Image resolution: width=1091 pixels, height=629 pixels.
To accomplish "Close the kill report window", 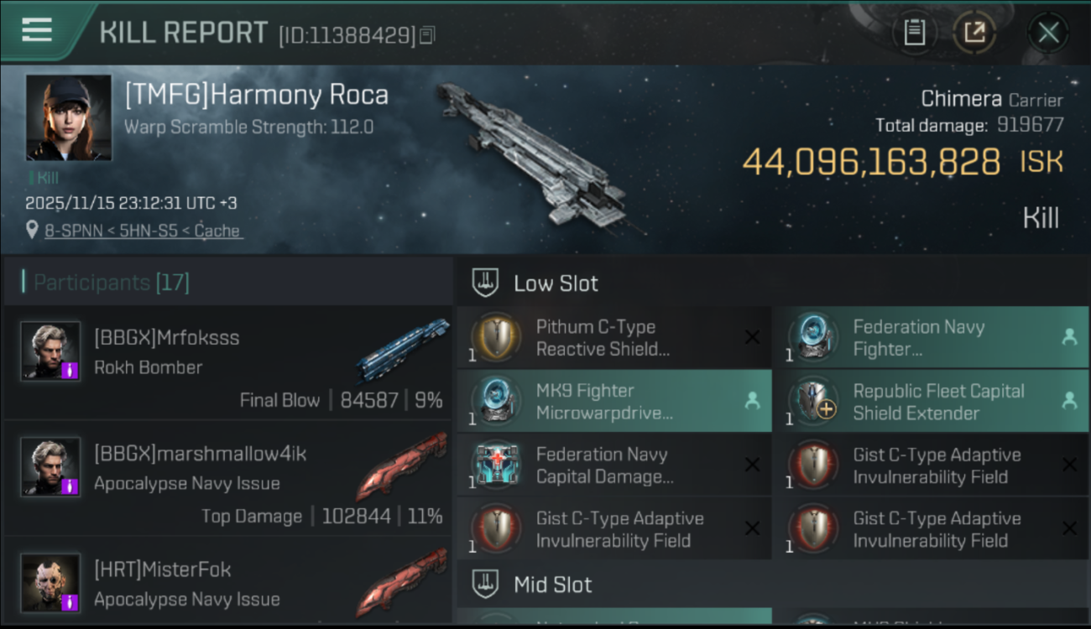I will pos(1047,33).
